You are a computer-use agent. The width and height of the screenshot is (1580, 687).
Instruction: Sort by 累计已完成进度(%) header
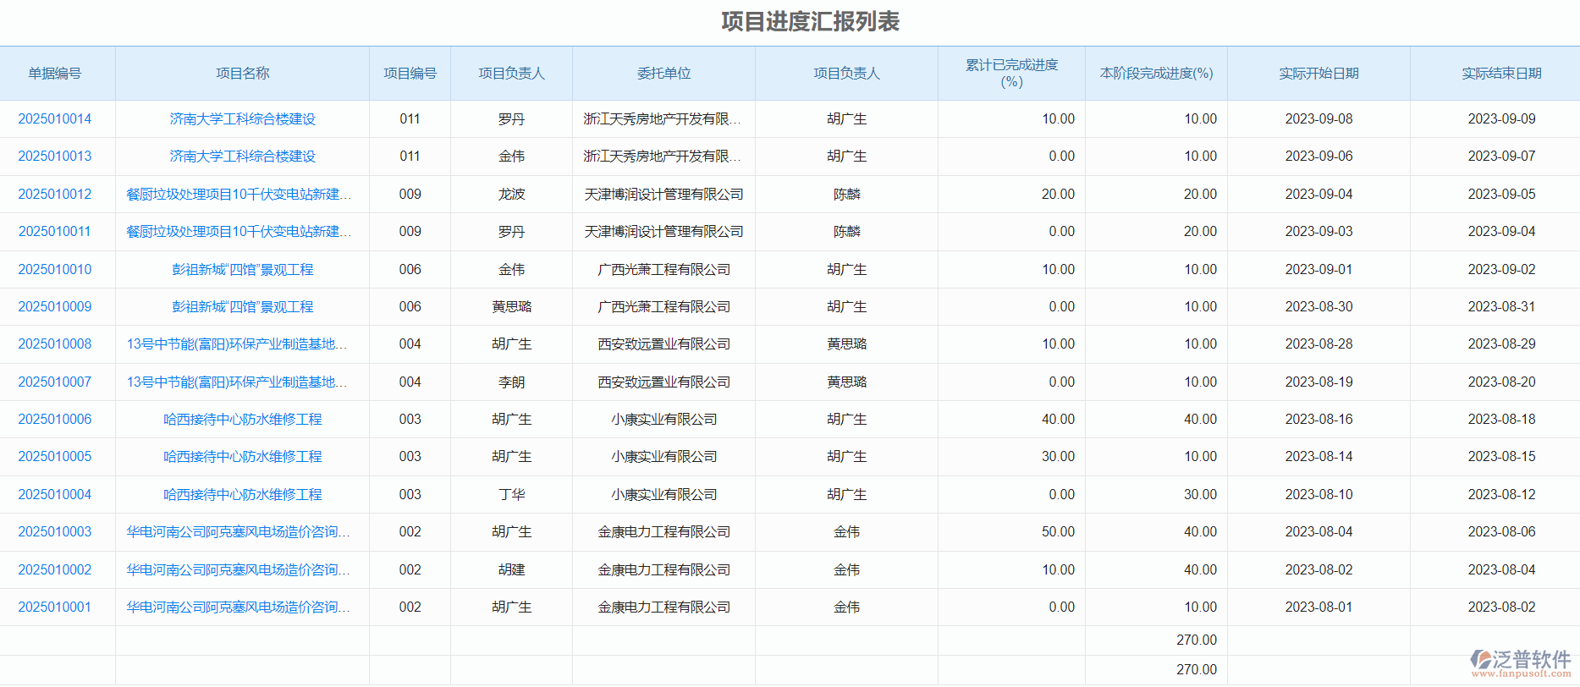pos(1011,74)
